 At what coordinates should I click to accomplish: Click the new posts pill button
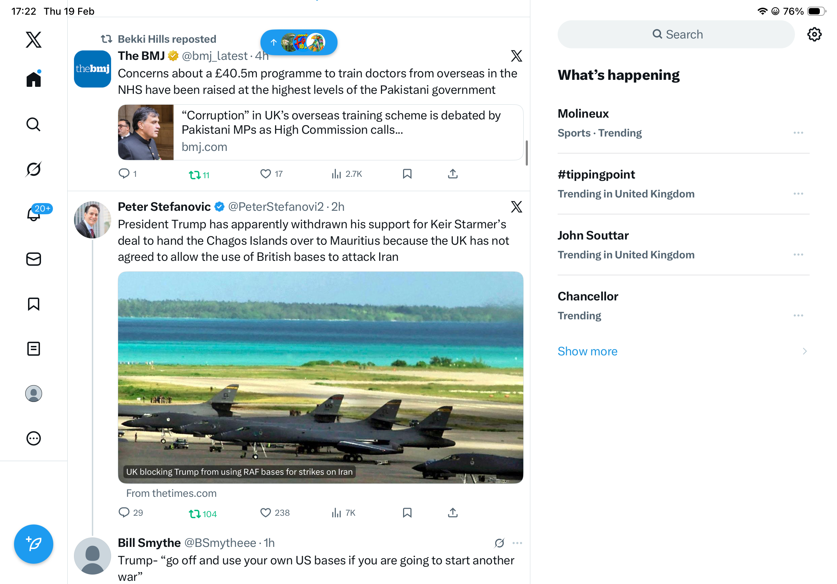point(299,43)
